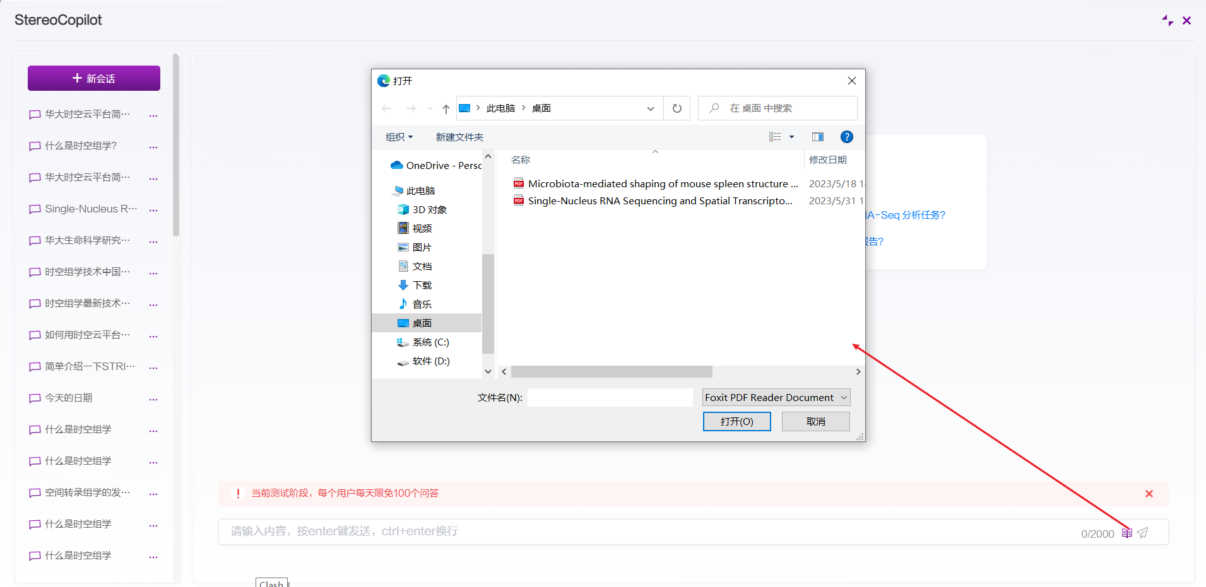Click the send message paper plane icon

(x=1142, y=533)
